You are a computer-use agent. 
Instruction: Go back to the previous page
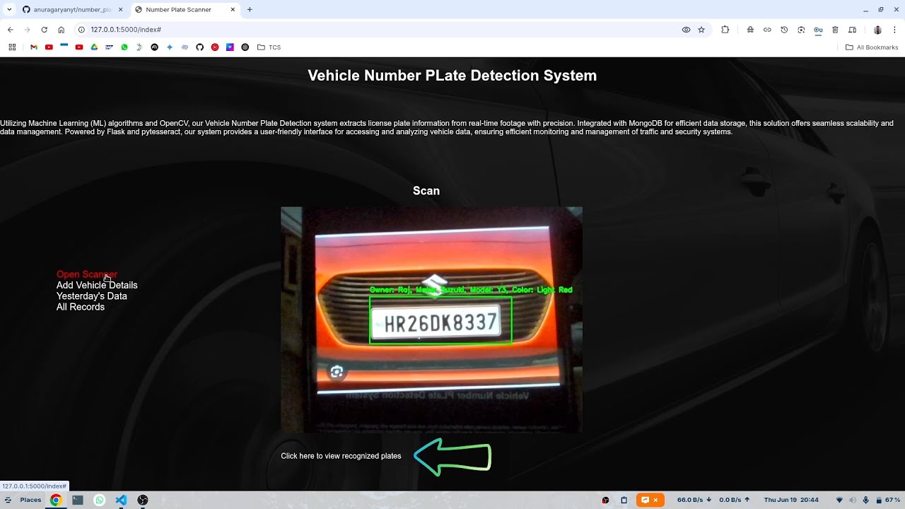(10, 30)
